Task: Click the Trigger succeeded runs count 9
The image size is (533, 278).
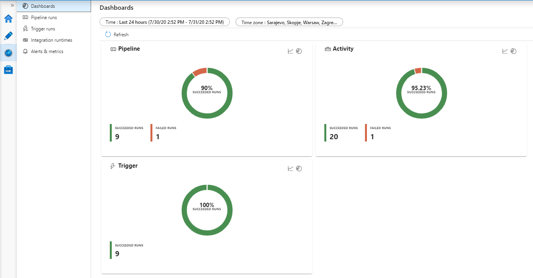Action: tap(117, 253)
